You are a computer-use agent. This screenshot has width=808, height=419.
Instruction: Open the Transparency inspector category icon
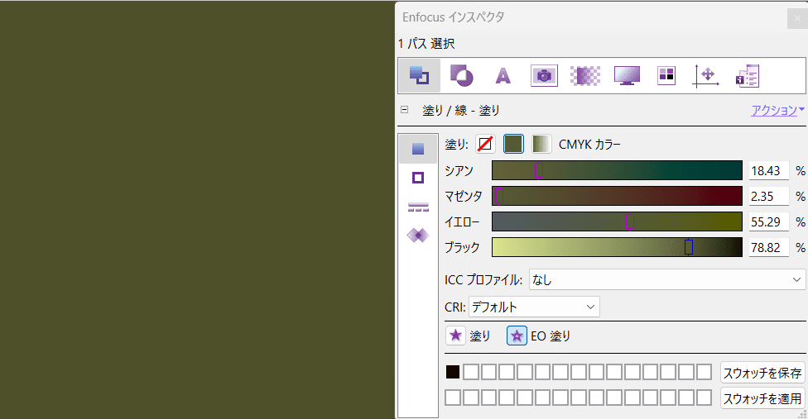point(461,75)
